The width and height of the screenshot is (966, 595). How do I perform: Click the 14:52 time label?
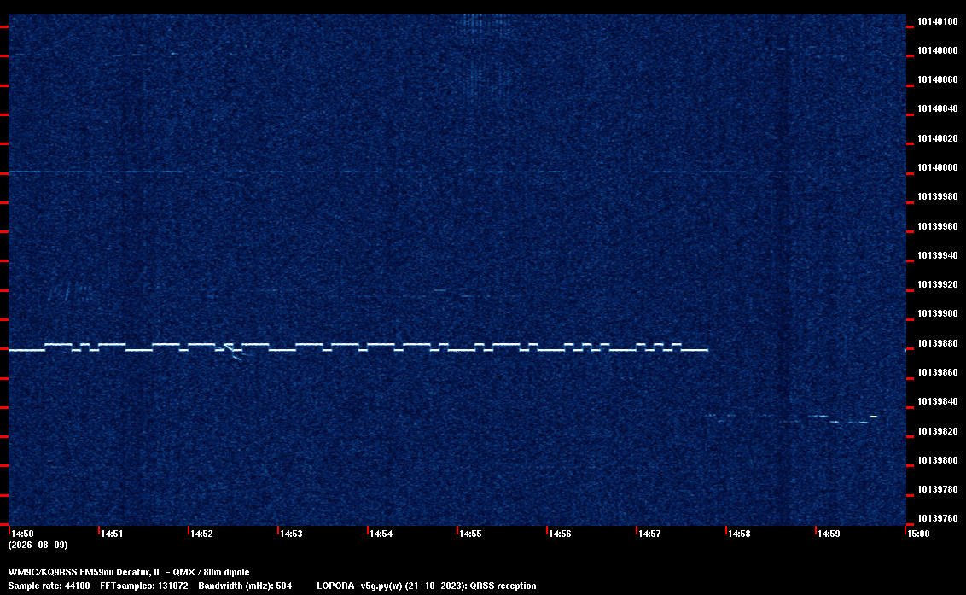(x=201, y=534)
